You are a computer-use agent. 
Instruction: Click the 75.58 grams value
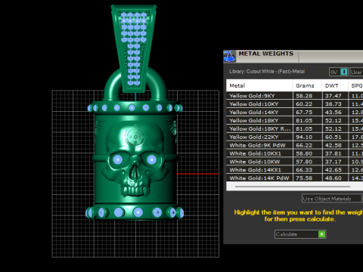tap(304, 178)
